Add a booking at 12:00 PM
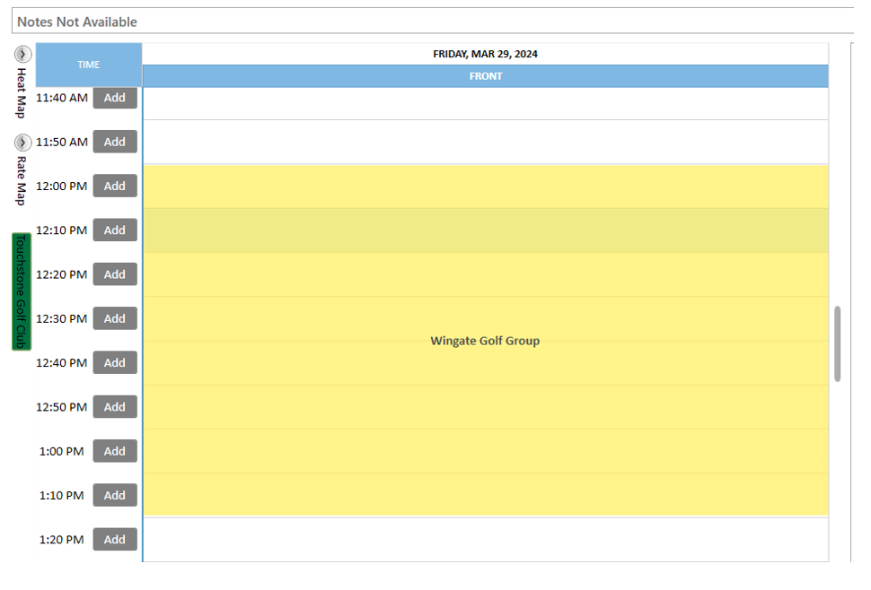 click(115, 186)
